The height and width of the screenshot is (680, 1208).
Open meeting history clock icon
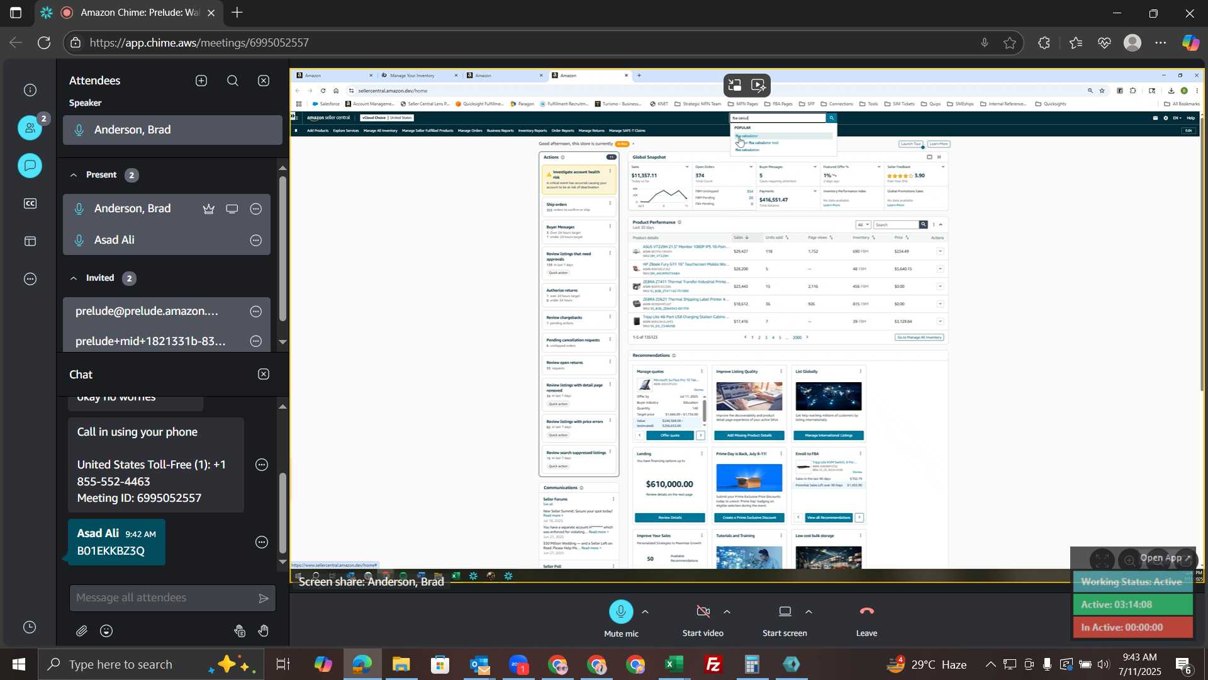coord(30,627)
